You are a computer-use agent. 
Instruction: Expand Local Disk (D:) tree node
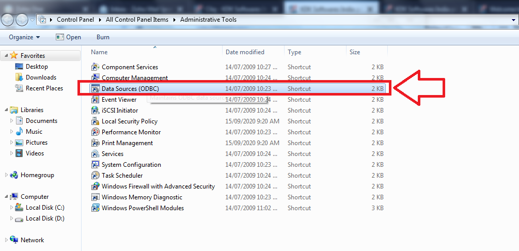click(12, 218)
